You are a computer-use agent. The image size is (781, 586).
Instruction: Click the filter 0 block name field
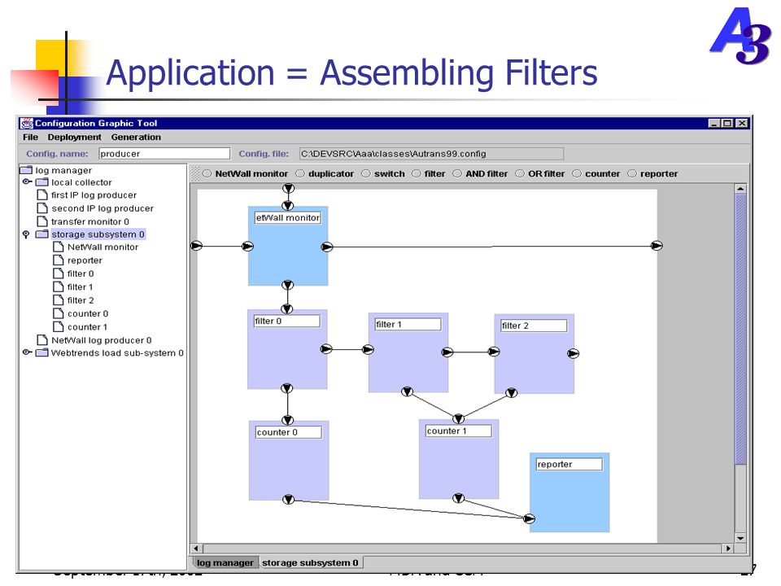(287, 321)
